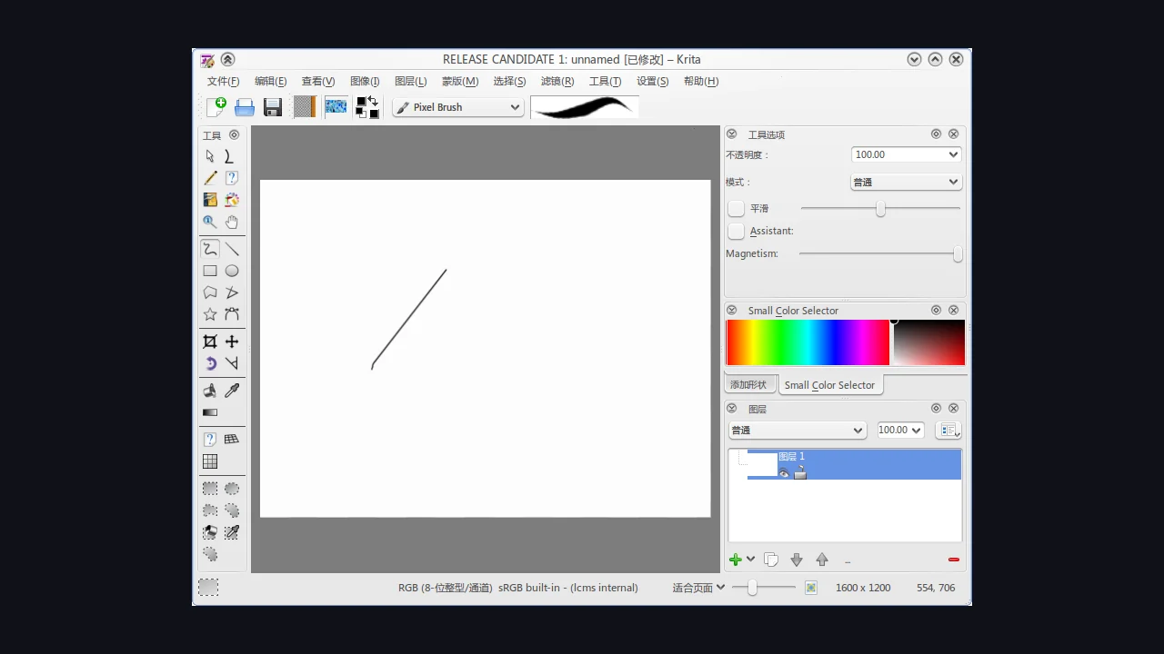
Task: Select the gradient tool in toolbox
Action: point(210,412)
